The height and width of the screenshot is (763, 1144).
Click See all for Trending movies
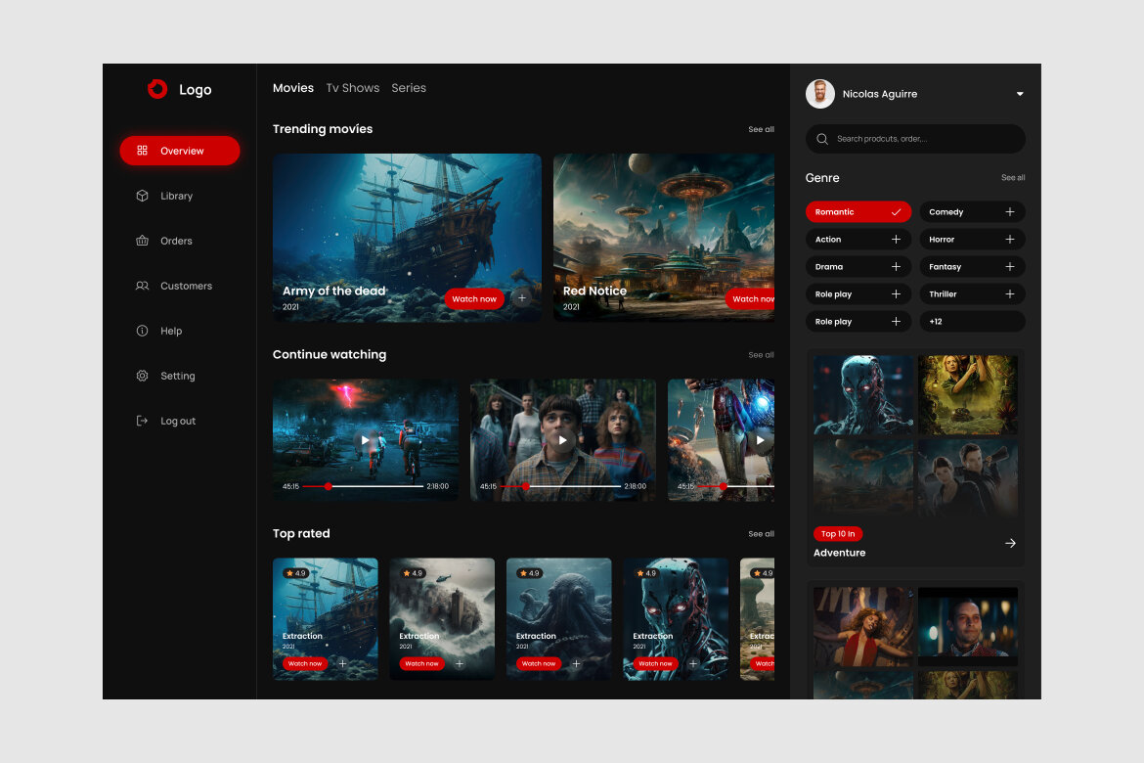[x=761, y=129]
